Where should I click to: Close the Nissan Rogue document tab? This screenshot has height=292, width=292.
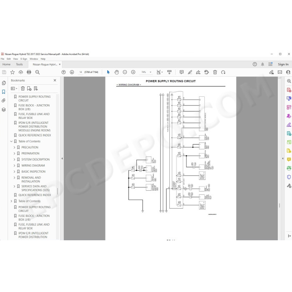(60, 64)
